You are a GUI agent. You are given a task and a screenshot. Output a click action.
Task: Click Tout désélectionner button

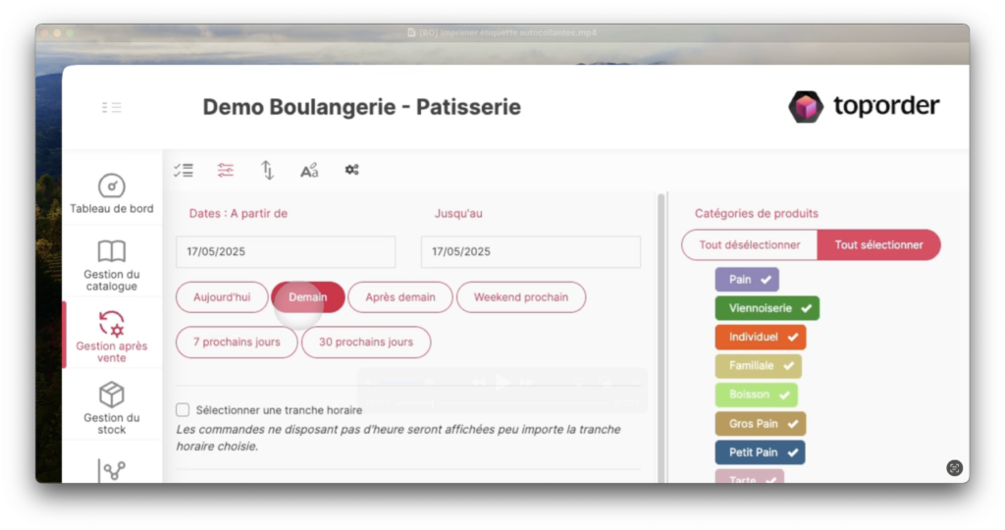(749, 244)
